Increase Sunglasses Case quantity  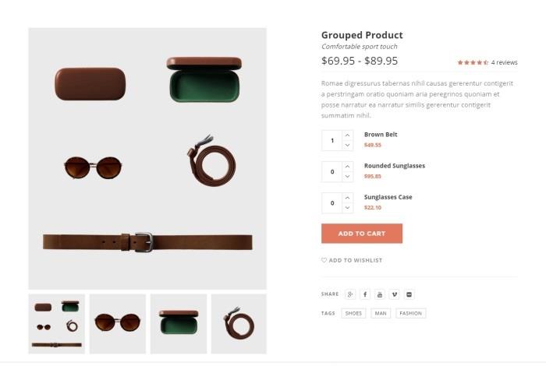click(x=348, y=198)
